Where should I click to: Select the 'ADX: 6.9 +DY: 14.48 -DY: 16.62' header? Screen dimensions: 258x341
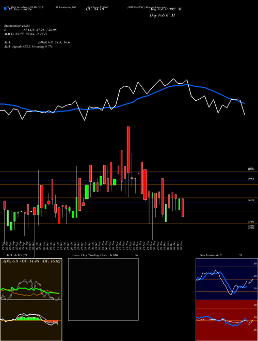coord(31,261)
